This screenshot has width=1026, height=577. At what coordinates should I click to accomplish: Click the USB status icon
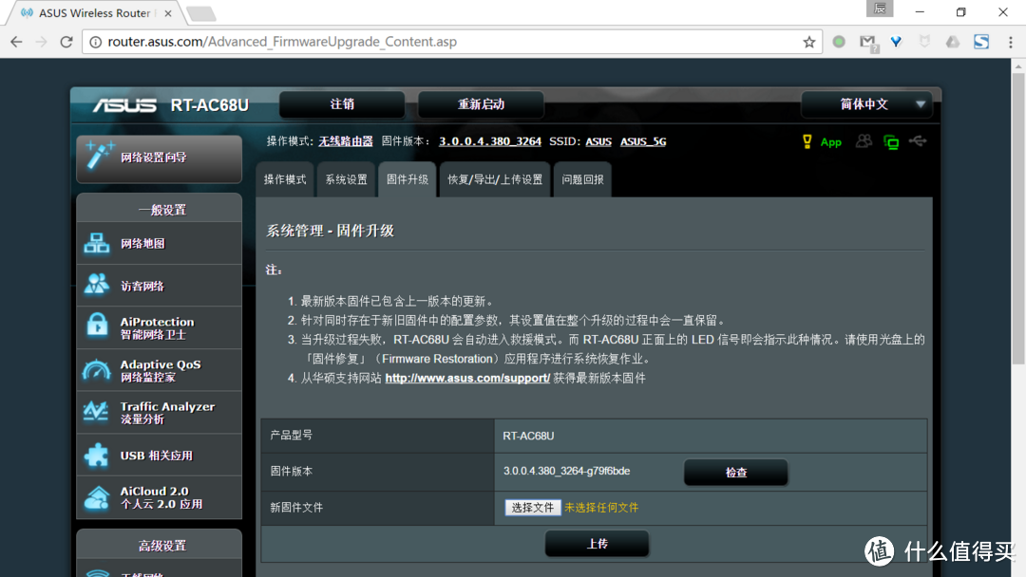pyautogui.click(x=918, y=141)
